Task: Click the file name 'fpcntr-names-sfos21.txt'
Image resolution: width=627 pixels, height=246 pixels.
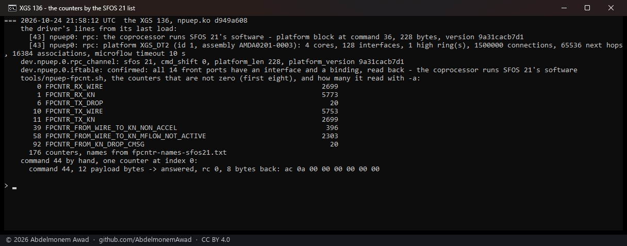Action: [179, 153]
